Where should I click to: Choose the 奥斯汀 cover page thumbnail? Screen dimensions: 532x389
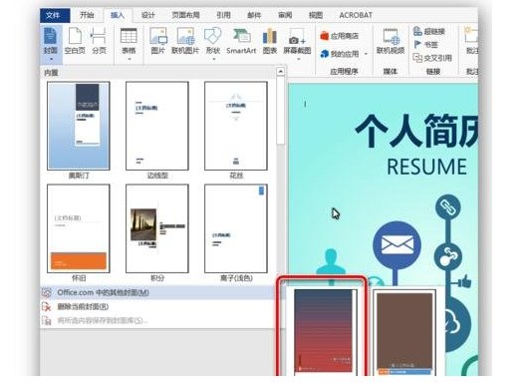coord(79,126)
